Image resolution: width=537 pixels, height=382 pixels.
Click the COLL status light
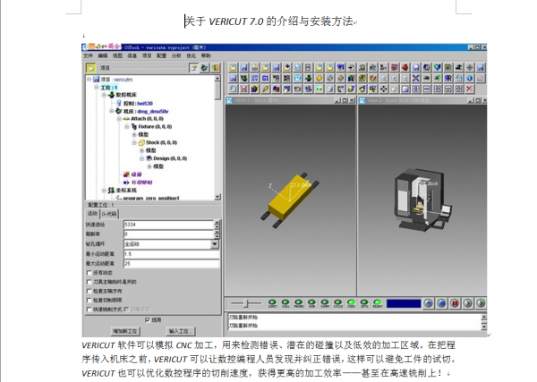pos(286,302)
